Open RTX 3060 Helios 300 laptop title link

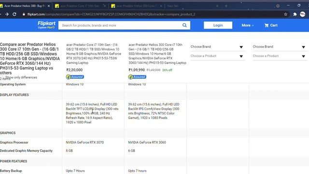157,54
